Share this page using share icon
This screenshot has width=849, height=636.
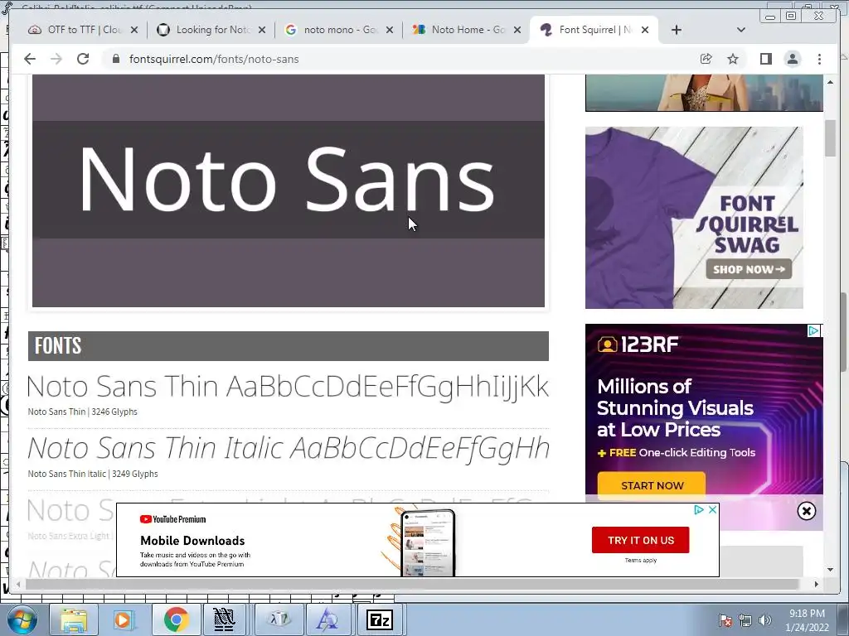pos(706,59)
